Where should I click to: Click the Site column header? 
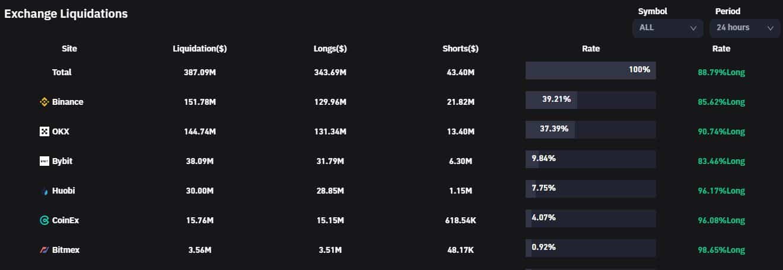click(69, 49)
